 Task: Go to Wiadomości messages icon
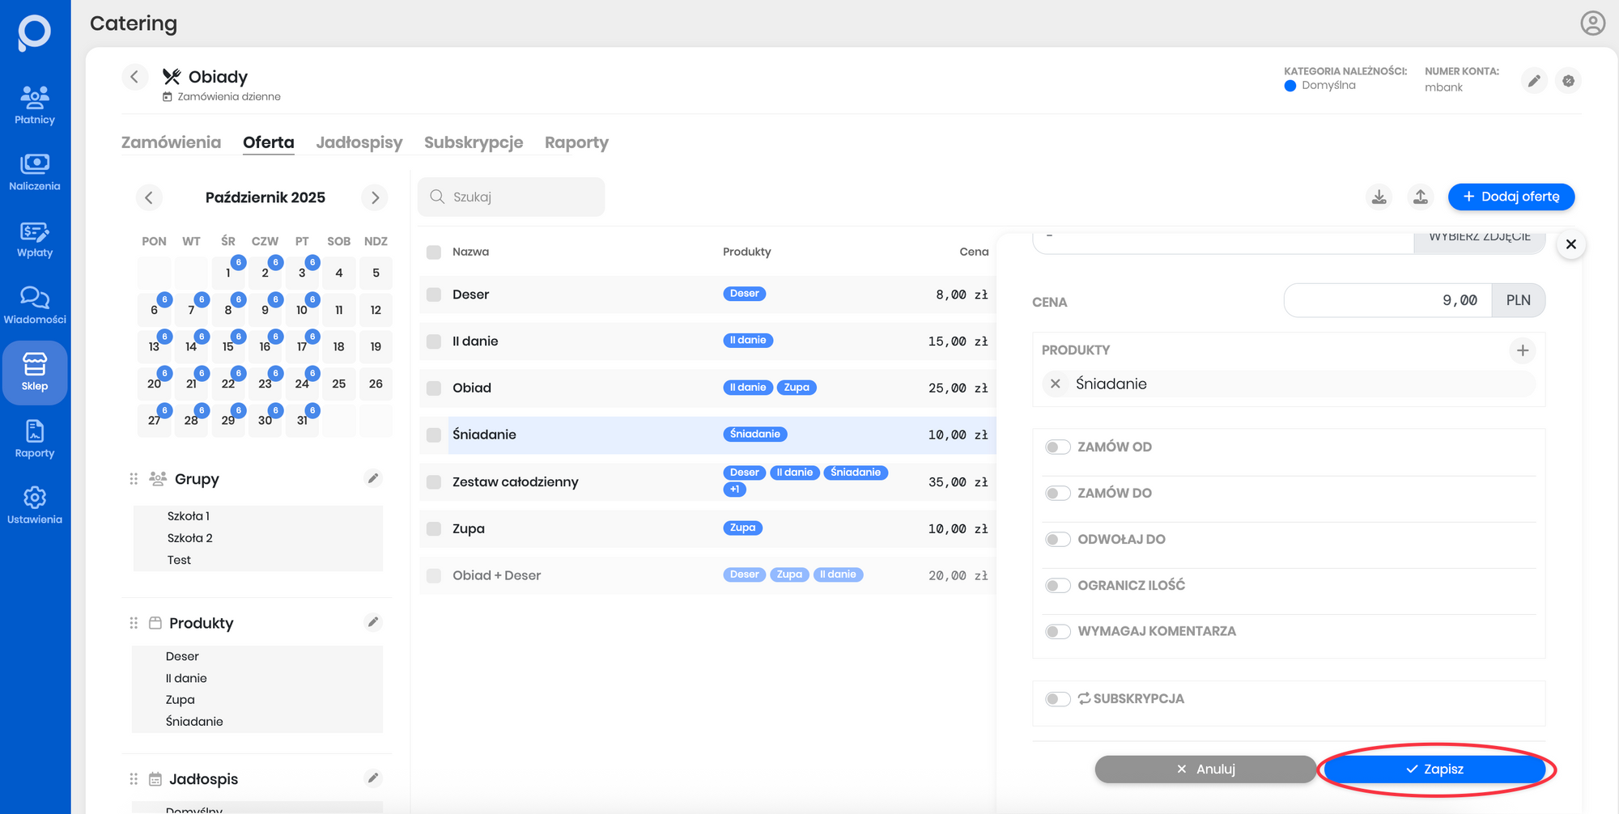[35, 305]
